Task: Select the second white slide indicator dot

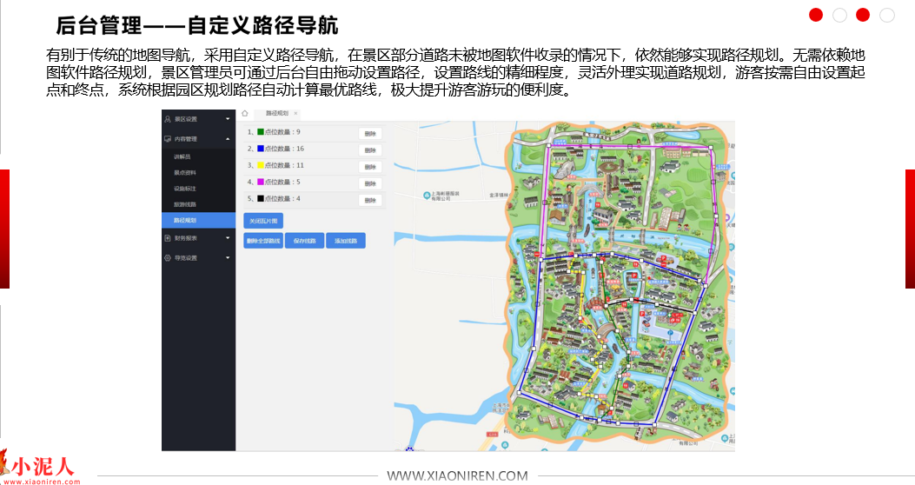Action: coord(839,15)
